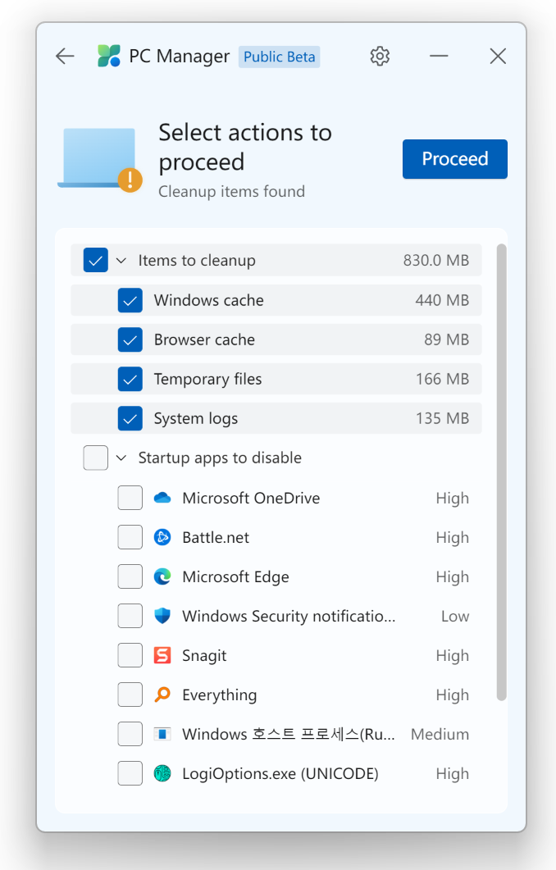Uncheck Browser cache checkbox

click(x=130, y=339)
